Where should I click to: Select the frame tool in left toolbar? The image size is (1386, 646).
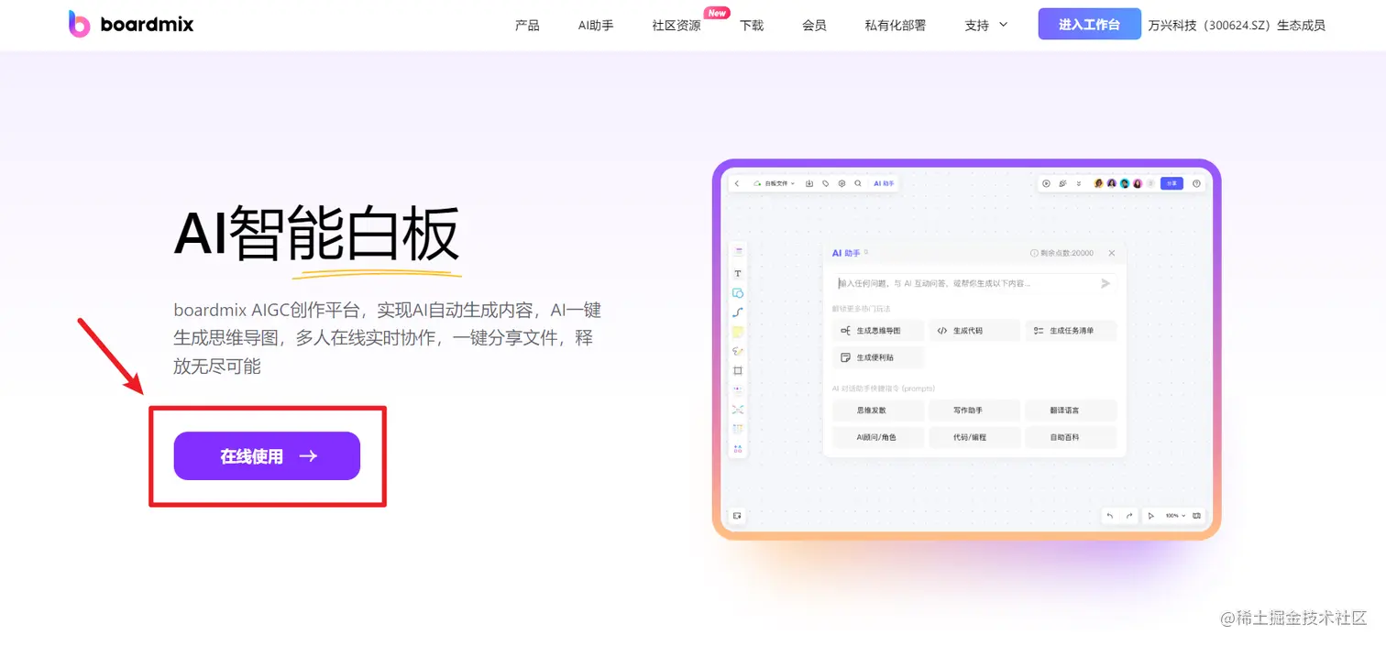[x=738, y=370]
